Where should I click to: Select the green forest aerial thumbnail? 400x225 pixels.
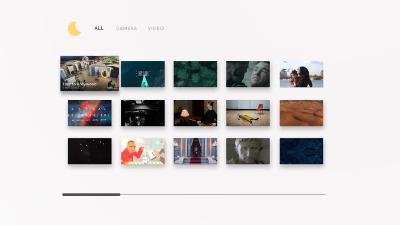195,74
